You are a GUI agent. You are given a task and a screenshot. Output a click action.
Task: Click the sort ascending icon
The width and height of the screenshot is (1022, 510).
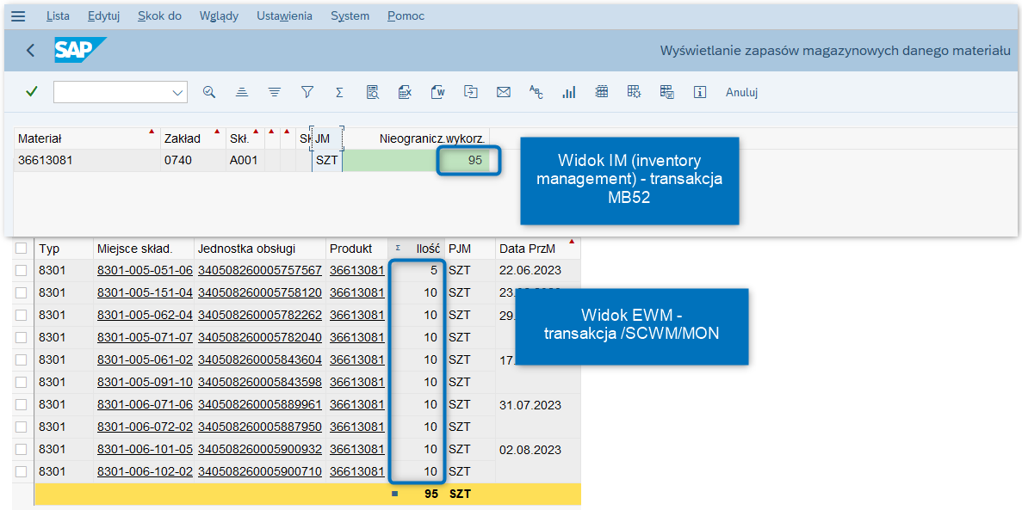pos(242,92)
